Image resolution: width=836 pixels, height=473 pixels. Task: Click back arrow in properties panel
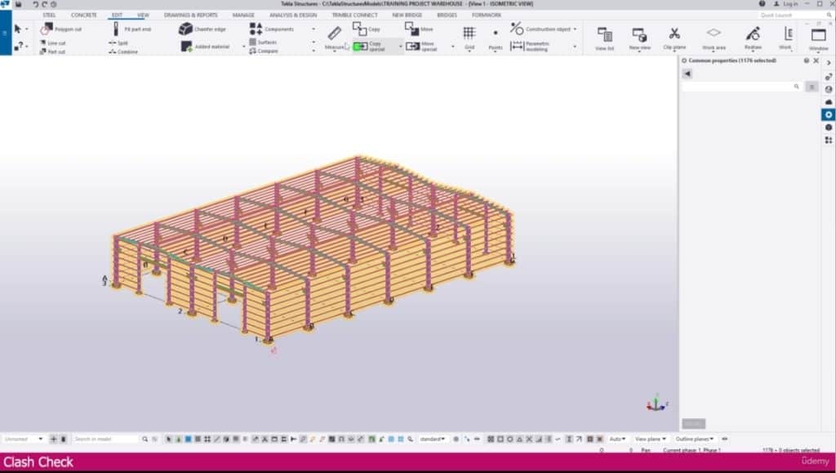pyautogui.click(x=687, y=74)
